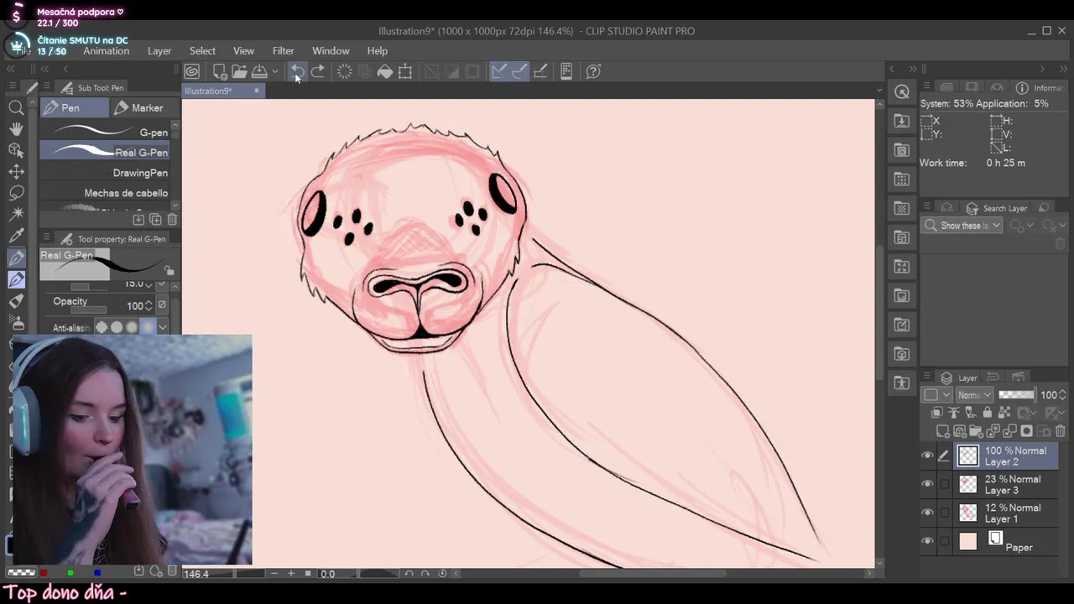Delete layer using trash icon

pos(1060,431)
